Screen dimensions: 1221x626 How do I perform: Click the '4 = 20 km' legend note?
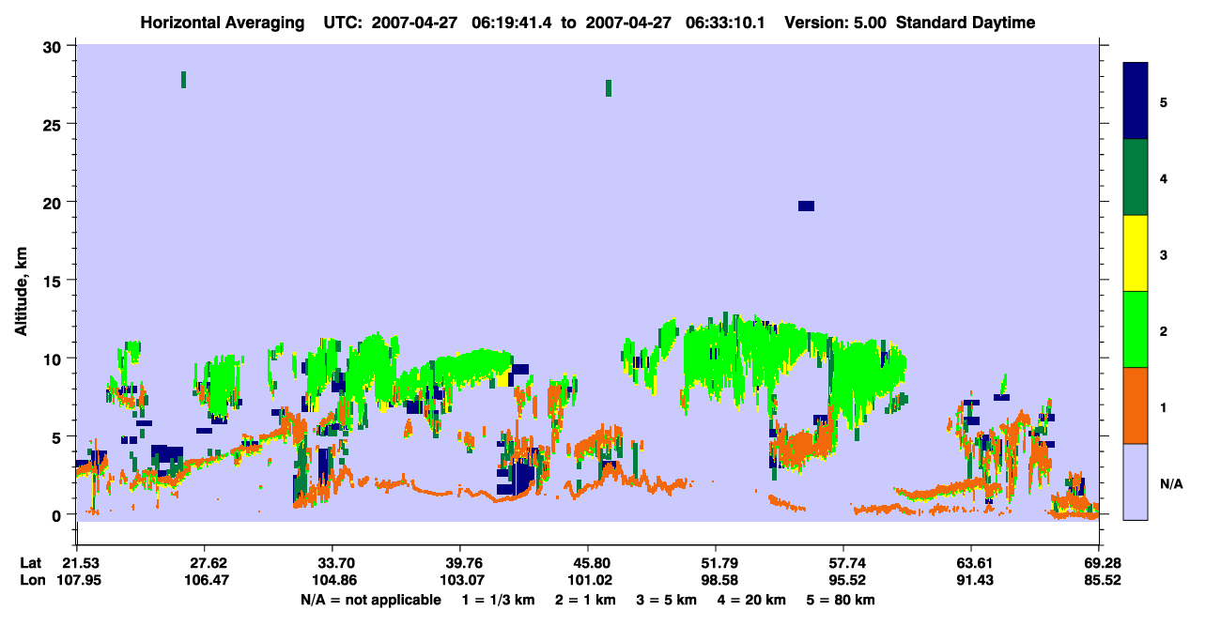[751, 600]
